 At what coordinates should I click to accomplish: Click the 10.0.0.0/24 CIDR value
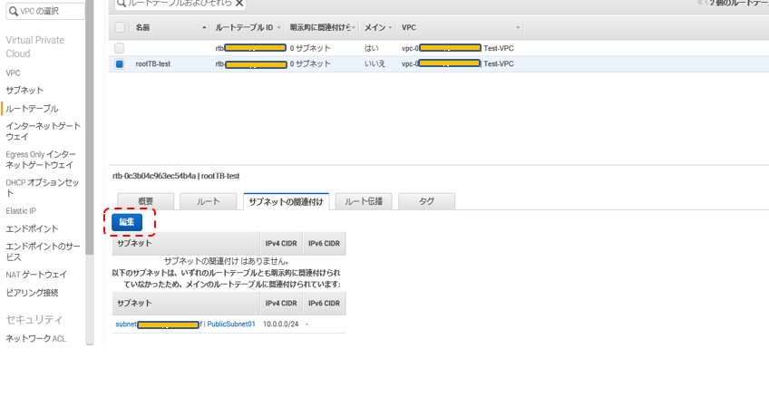[280, 325]
